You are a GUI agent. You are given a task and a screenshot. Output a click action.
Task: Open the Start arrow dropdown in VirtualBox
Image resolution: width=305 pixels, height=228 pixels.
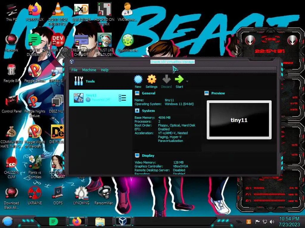(x=187, y=81)
